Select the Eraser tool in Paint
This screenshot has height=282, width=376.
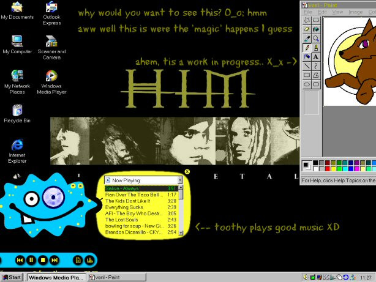tap(307, 29)
